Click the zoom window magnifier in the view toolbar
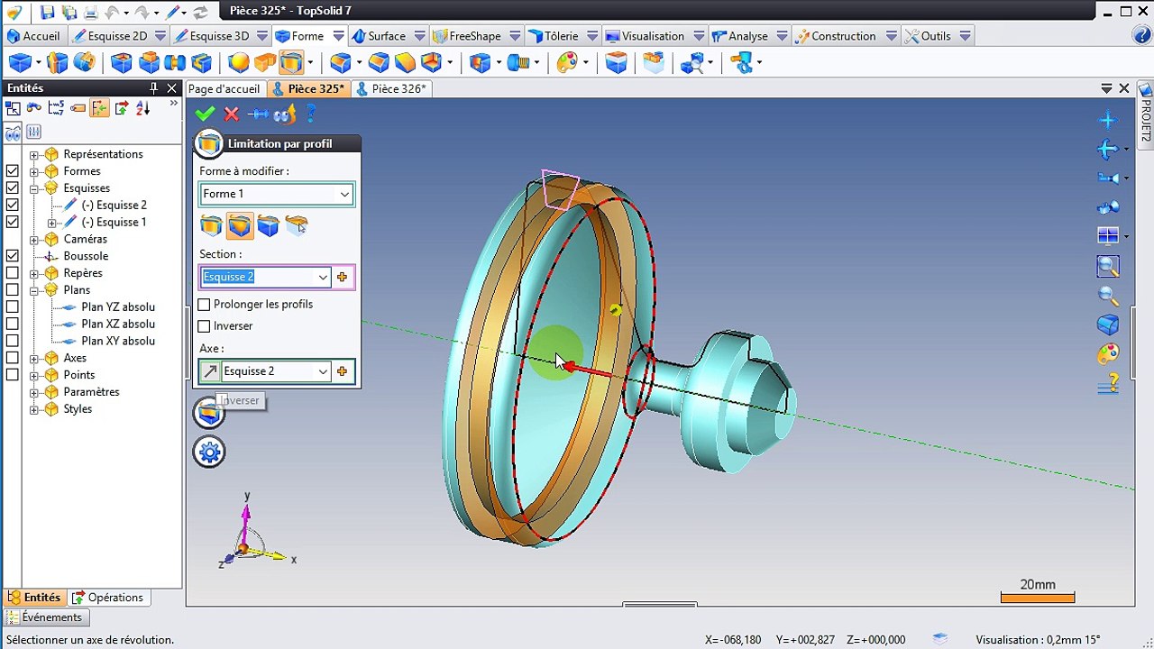The image size is (1154, 649). (x=1108, y=266)
